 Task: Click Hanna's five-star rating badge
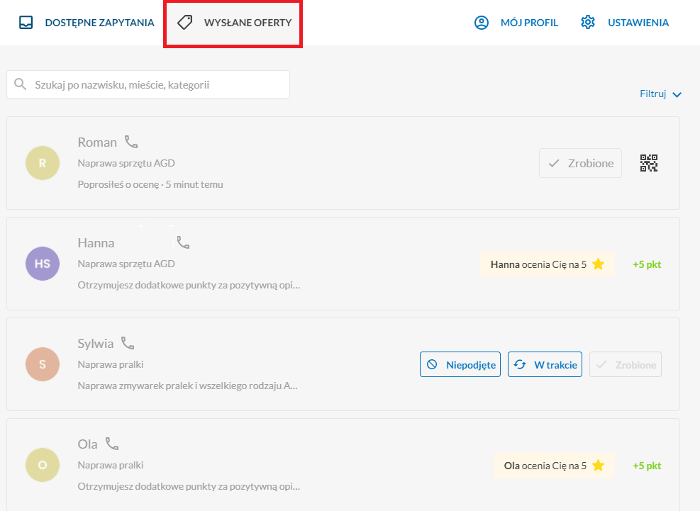(x=548, y=264)
